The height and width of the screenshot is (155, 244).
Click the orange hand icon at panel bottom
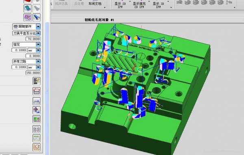pos(37,147)
